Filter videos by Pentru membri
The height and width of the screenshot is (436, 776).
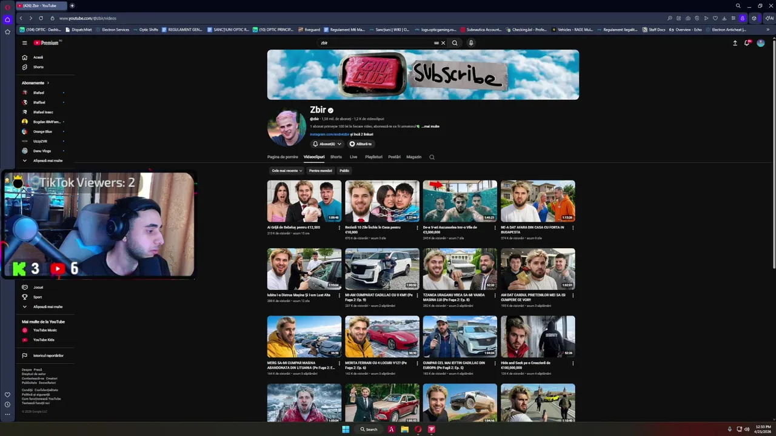(x=321, y=171)
